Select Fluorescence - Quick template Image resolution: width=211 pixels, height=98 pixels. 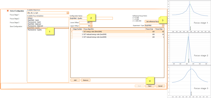click(x=48, y=22)
